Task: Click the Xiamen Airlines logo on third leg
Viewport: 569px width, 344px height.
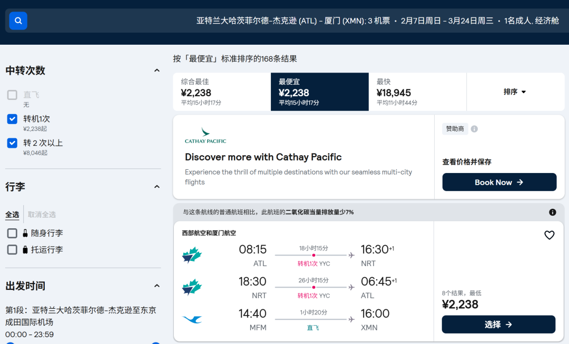Action: pos(192,320)
